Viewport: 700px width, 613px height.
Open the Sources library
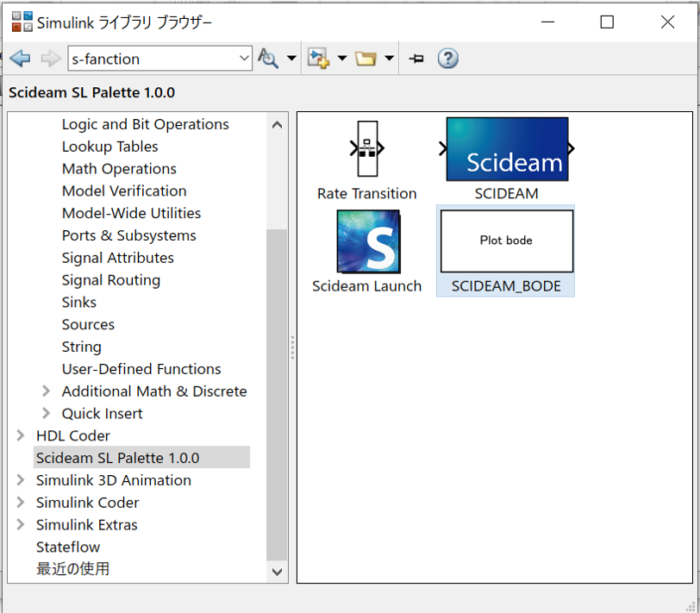(88, 324)
